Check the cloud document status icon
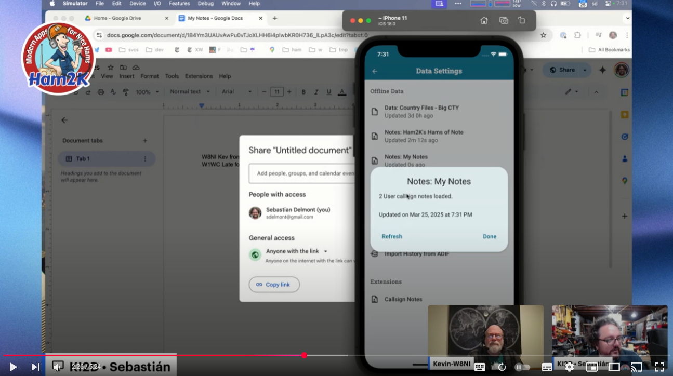The image size is (673, 376). pos(136,68)
